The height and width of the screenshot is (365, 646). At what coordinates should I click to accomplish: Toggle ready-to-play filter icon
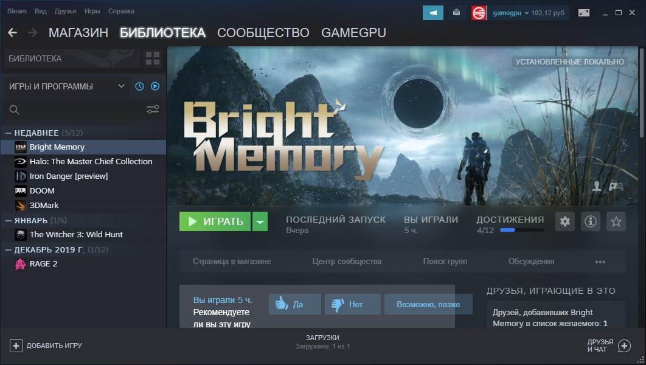click(x=155, y=86)
